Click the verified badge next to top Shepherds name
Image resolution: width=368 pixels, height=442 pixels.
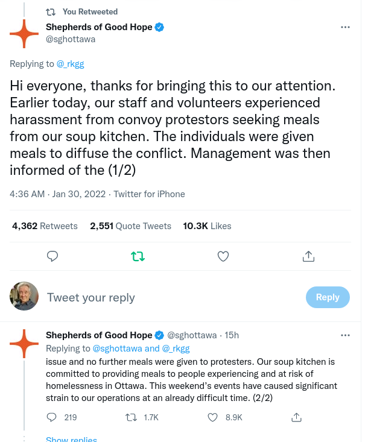[x=160, y=27]
